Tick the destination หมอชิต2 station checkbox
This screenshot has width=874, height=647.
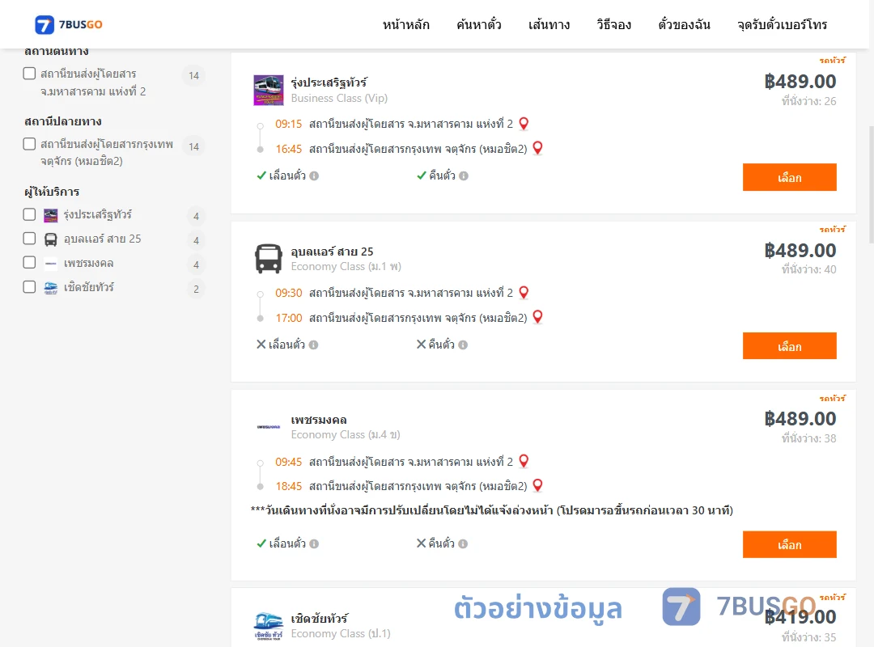[30, 144]
